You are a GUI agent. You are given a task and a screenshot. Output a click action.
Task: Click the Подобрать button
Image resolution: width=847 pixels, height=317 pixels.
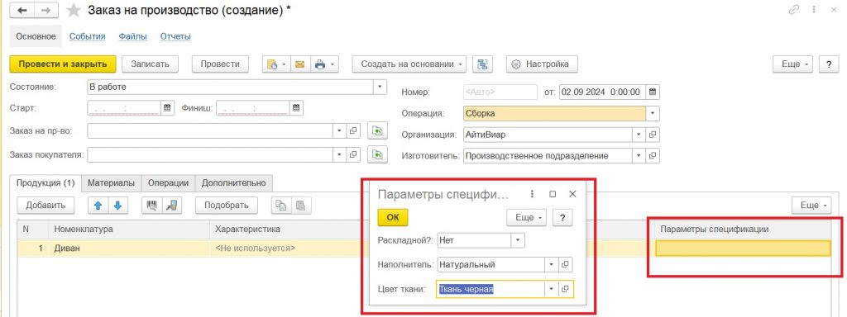227,205
